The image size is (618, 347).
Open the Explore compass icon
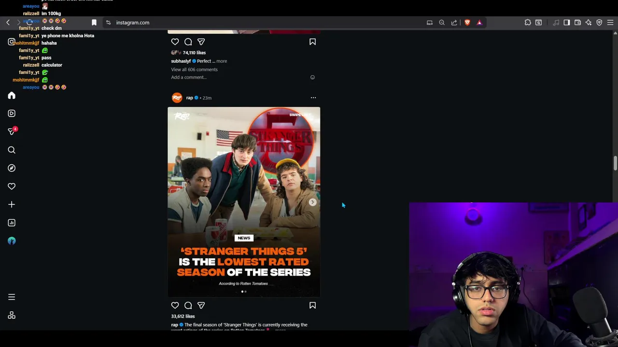pyautogui.click(x=12, y=168)
